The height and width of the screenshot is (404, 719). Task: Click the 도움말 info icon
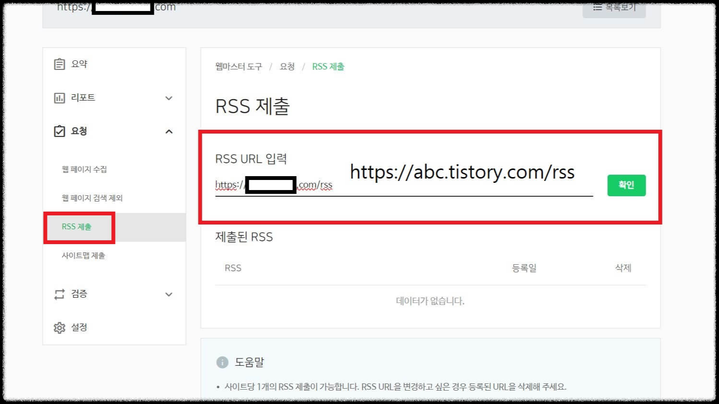[x=222, y=362]
